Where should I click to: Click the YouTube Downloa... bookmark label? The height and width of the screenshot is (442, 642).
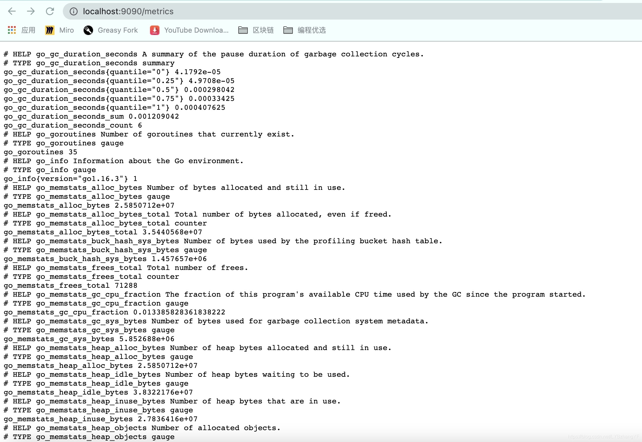coord(196,30)
